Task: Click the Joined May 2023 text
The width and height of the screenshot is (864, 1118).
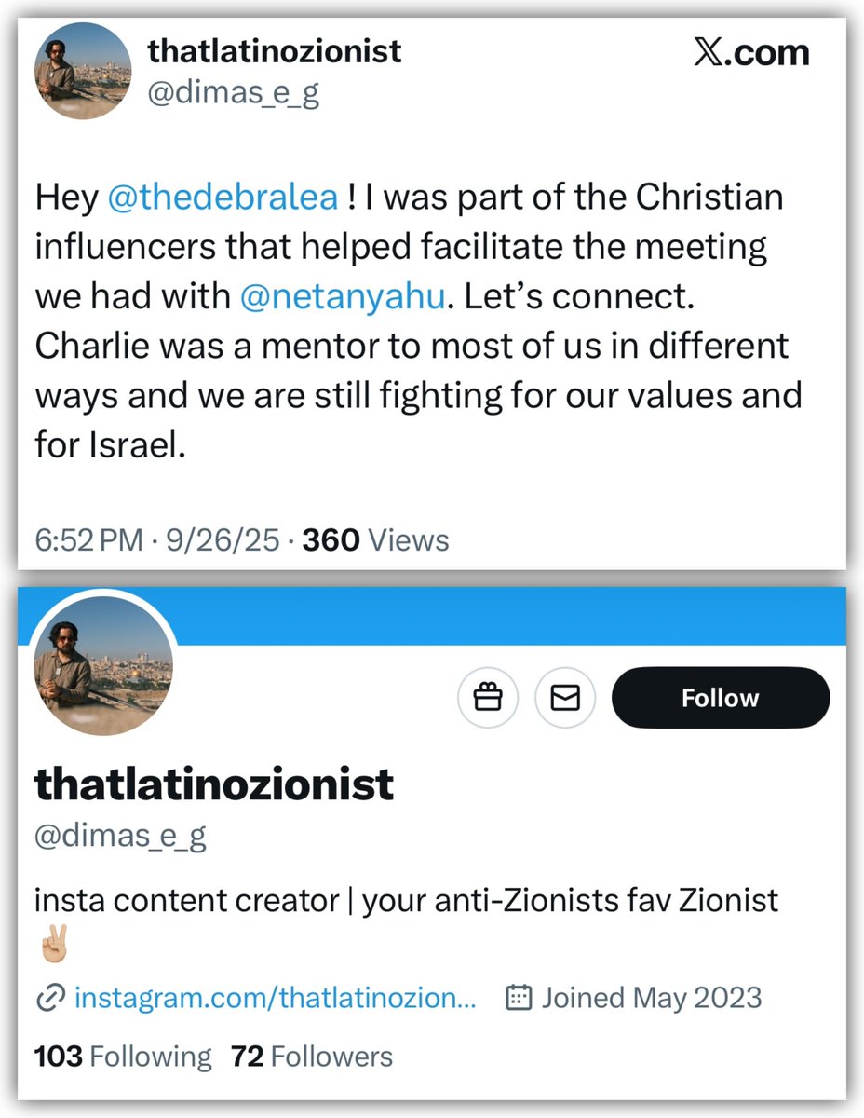Action: coord(651,999)
